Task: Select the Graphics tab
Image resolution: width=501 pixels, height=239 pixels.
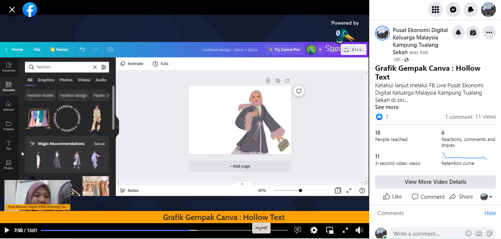Action: [46, 80]
